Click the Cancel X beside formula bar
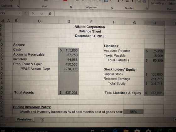The width and height of the screenshot is (176, 132). click(x=33, y=14)
